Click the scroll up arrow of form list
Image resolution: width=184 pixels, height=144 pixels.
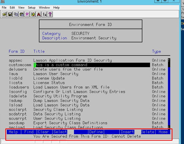169,60
